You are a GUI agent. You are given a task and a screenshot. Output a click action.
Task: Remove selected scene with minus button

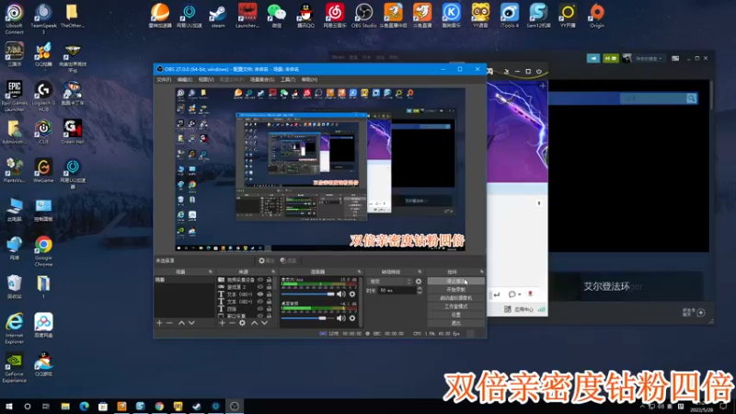pyautogui.click(x=169, y=323)
